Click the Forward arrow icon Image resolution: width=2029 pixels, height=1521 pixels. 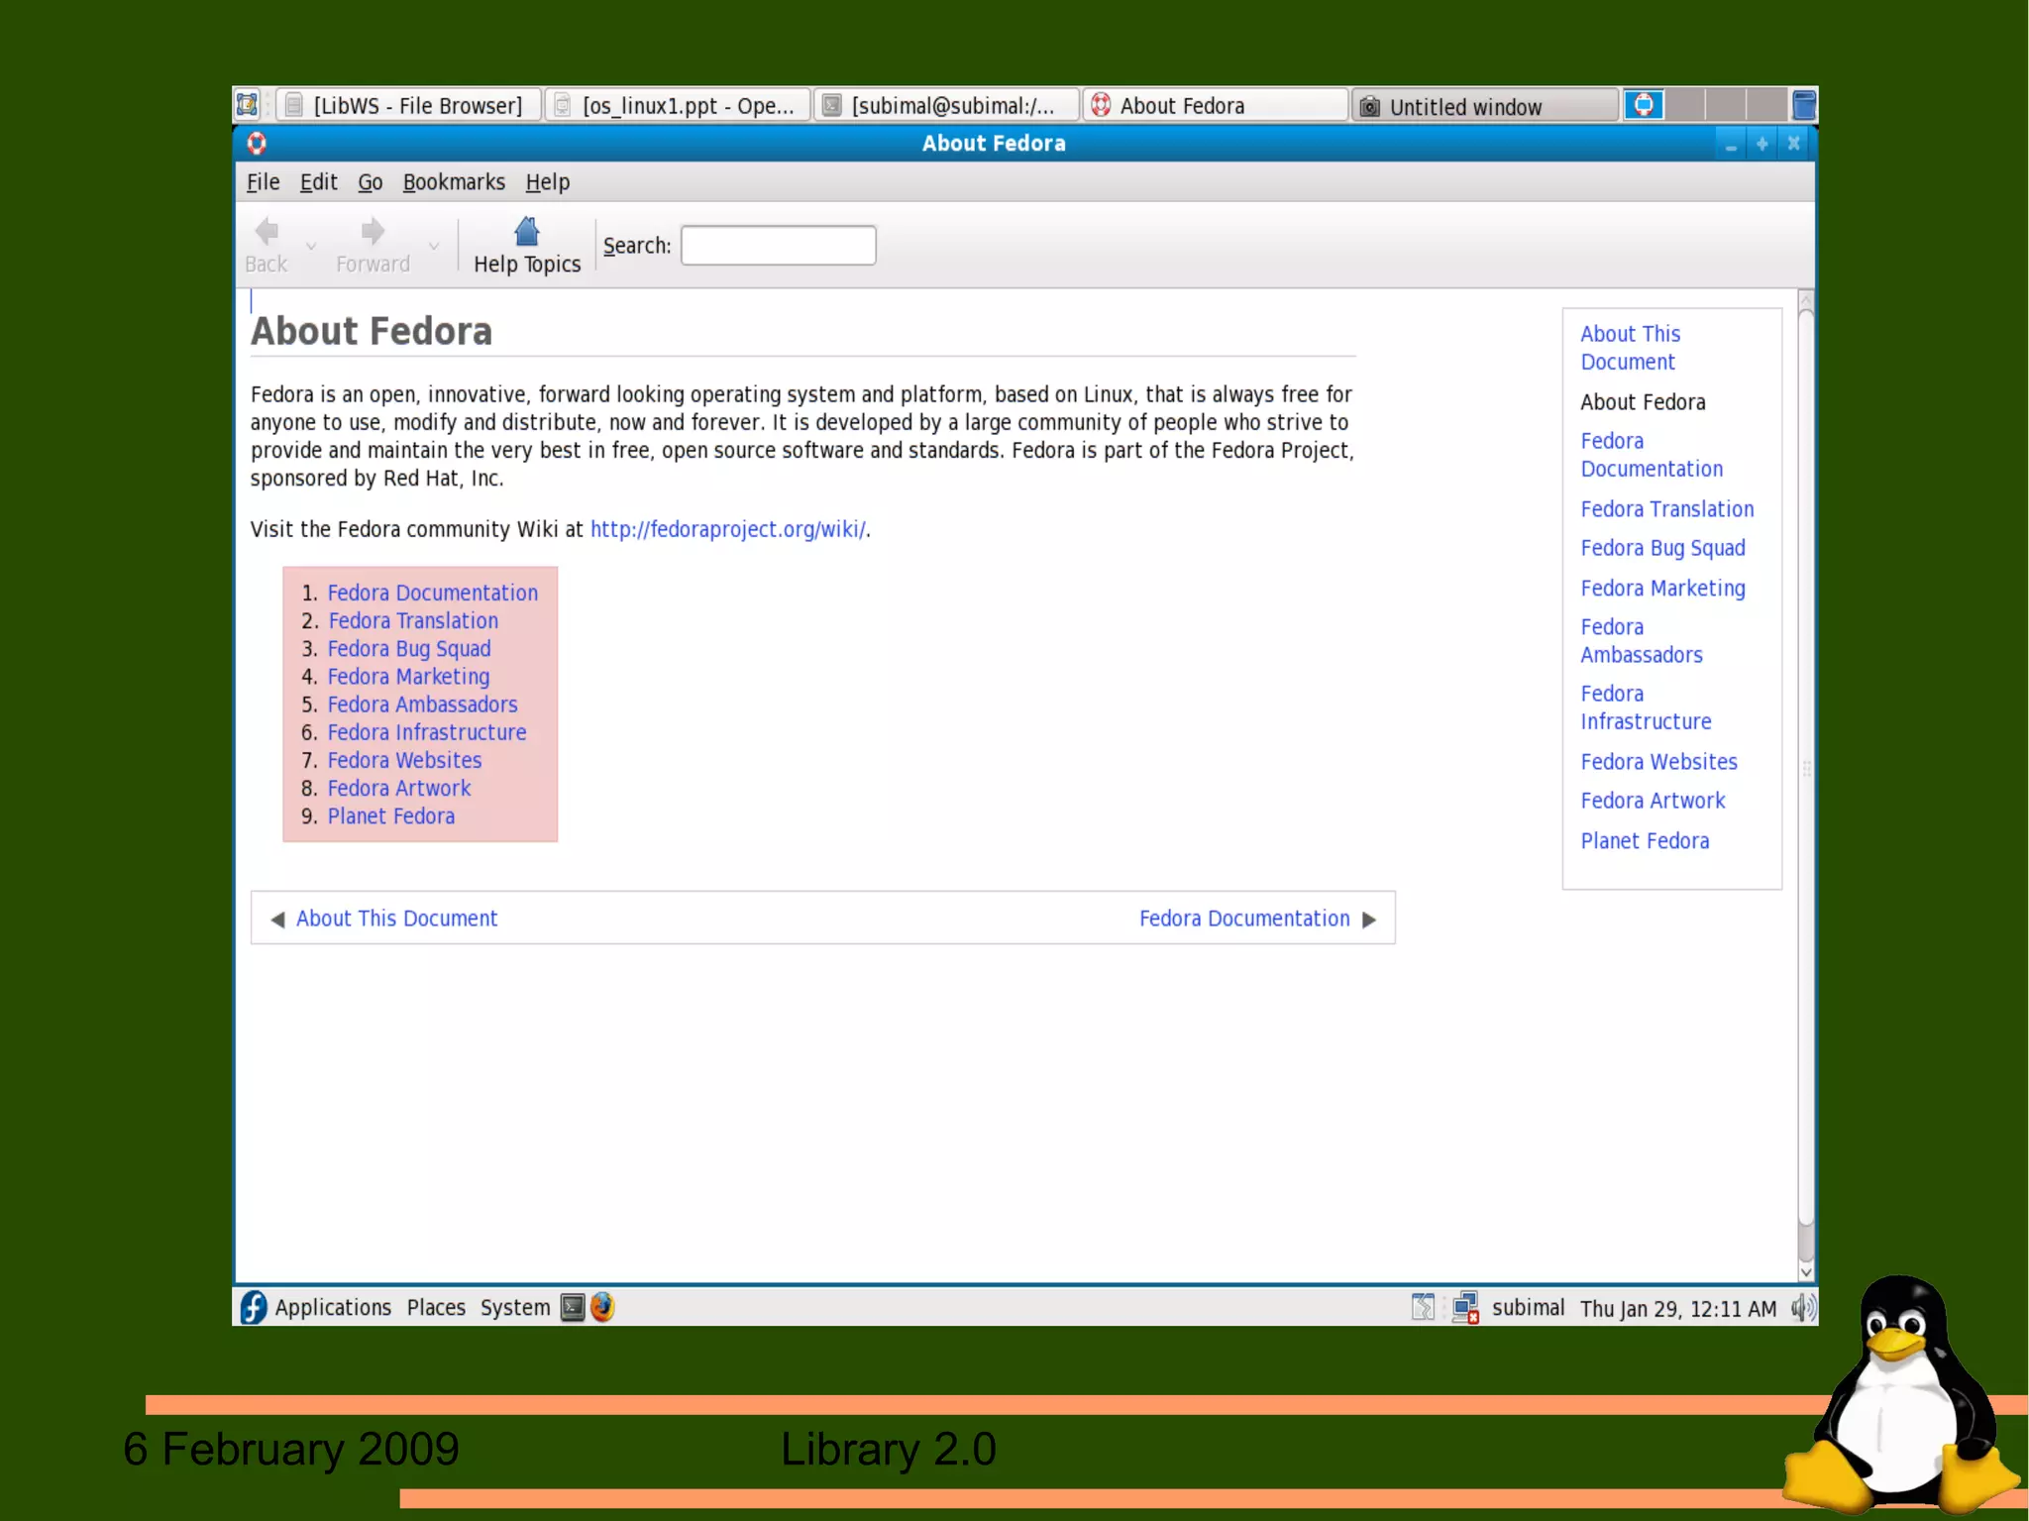pos(372,232)
